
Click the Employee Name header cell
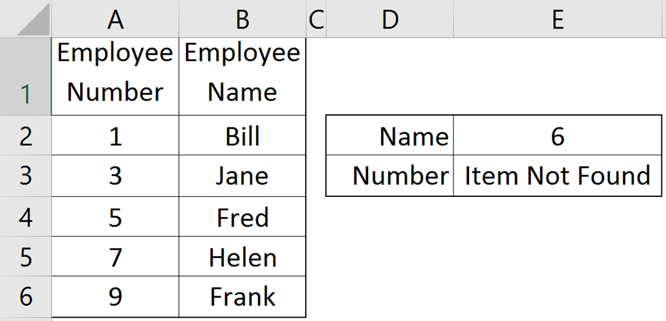(x=242, y=73)
